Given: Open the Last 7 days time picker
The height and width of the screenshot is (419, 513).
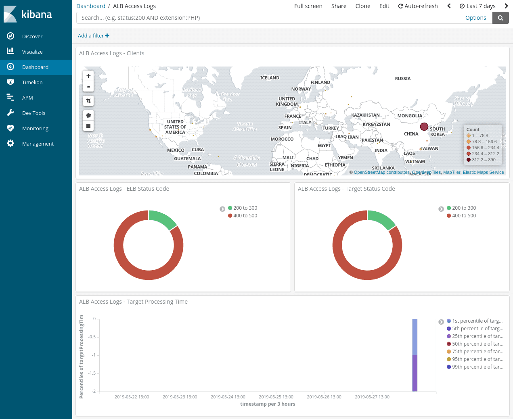Looking at the screenshot, I should click(x=477, y=6).
